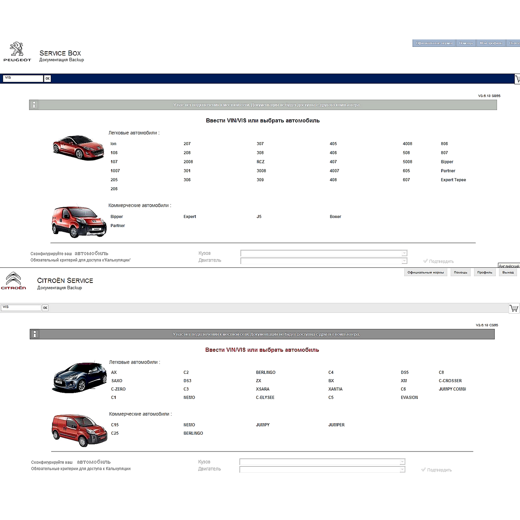Click the info icon in the Citroën notice bar

[x=35, y=334]
